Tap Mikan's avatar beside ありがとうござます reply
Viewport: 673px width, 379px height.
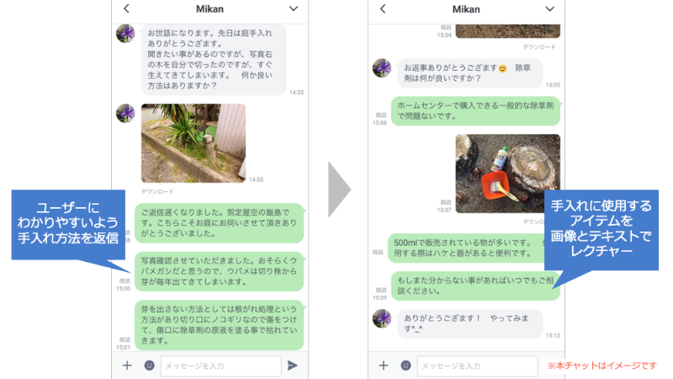(382, 318)
